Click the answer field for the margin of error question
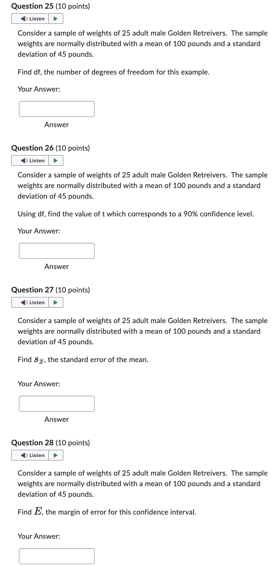 tap(56, 556)
